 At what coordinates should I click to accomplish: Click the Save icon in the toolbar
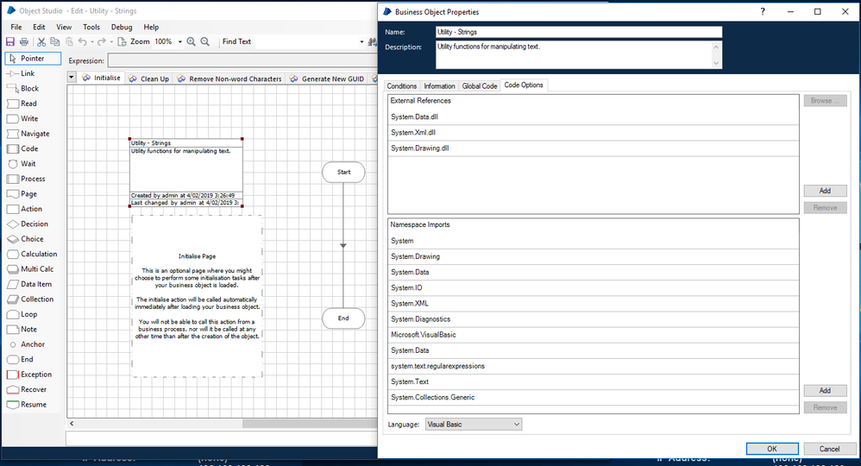[x=10, y=41]
